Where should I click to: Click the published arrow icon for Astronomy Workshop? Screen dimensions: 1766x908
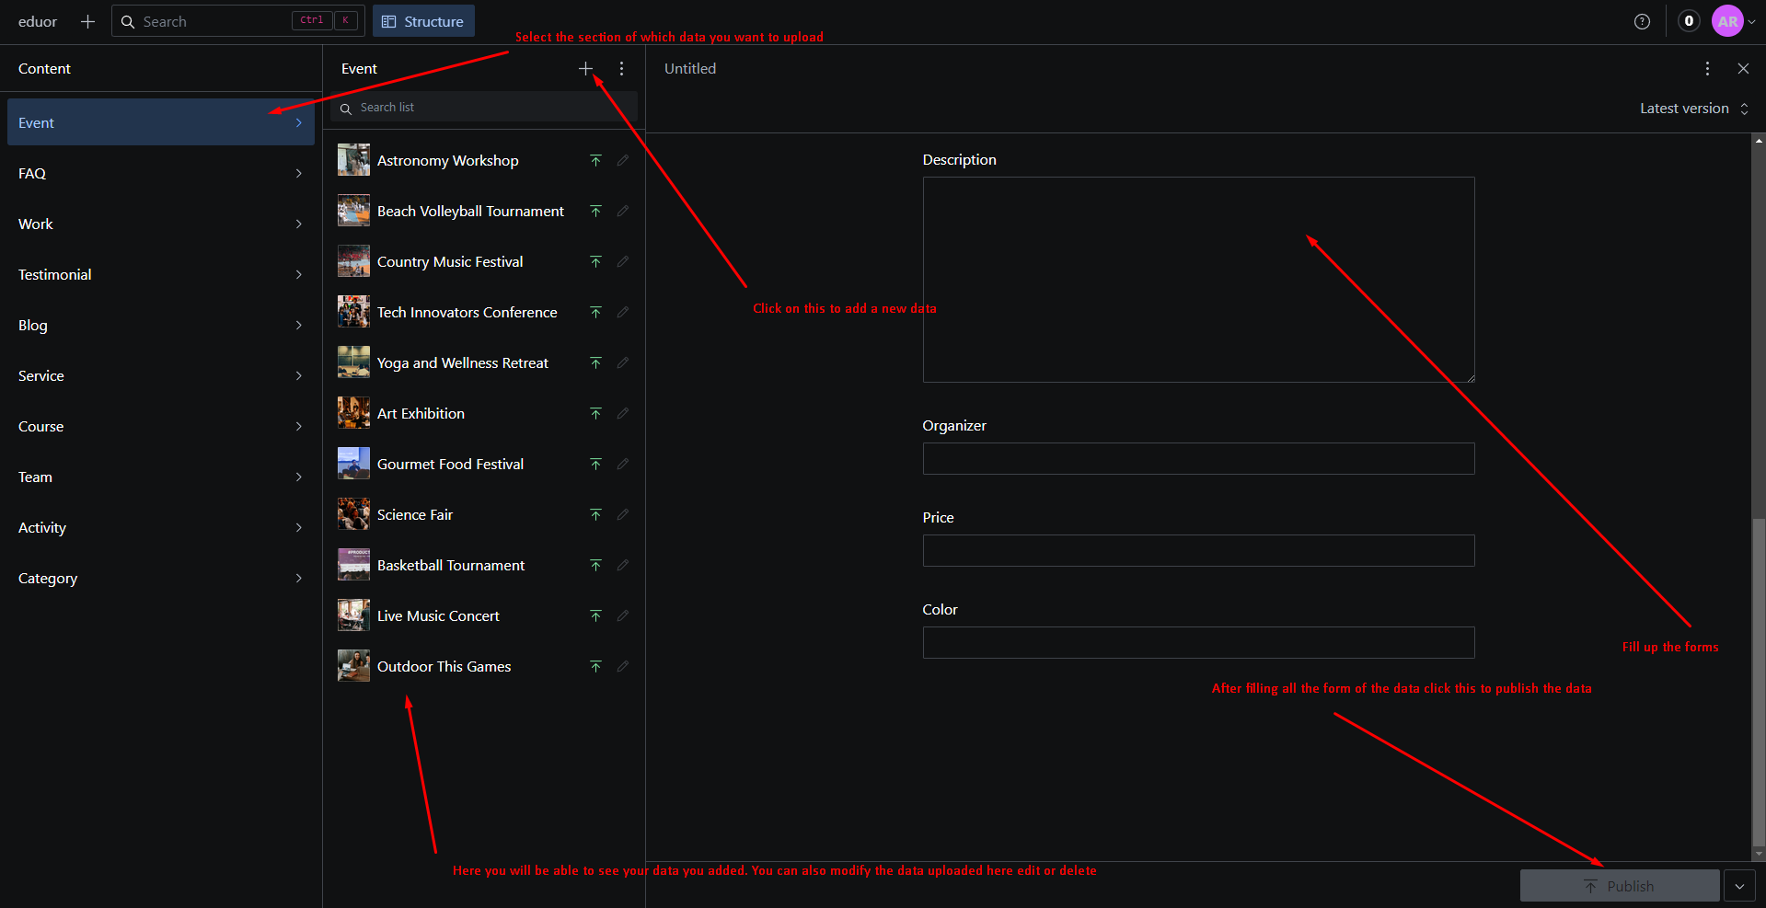595,161
